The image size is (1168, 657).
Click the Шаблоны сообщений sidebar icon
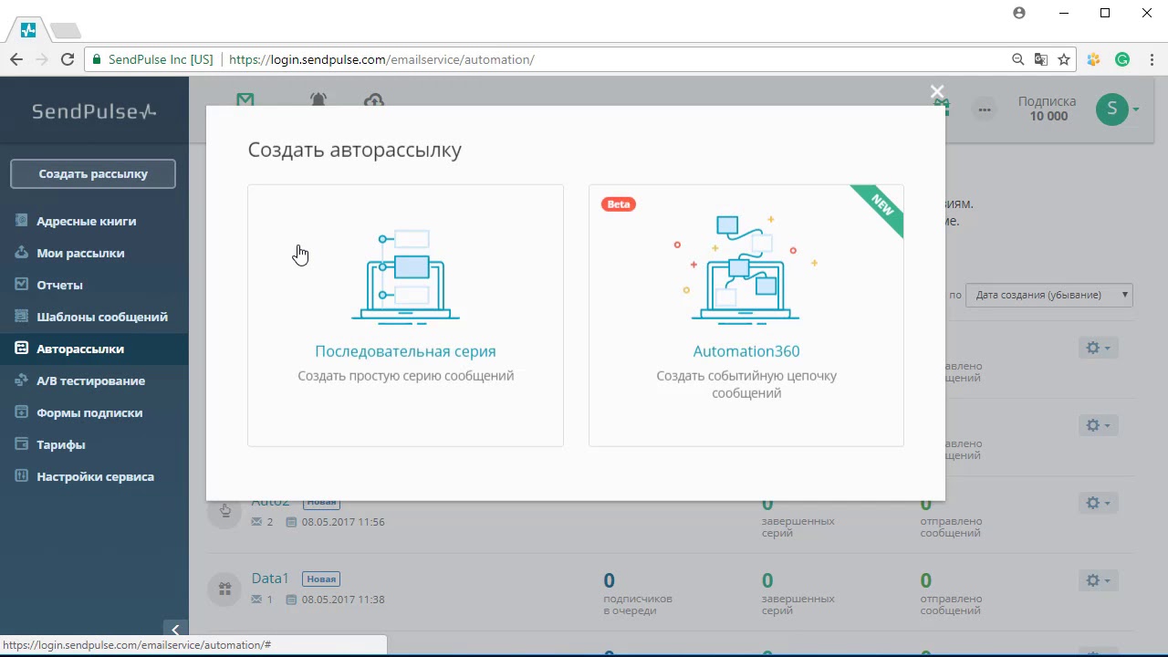[21, 317]
